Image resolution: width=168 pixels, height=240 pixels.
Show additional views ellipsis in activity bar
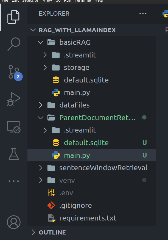13,181
